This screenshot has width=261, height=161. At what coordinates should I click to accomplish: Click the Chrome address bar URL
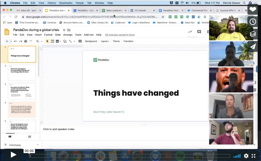point(92,17)
